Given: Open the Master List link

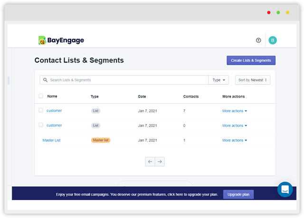Looking at the screenshot, I should point(51,140).
